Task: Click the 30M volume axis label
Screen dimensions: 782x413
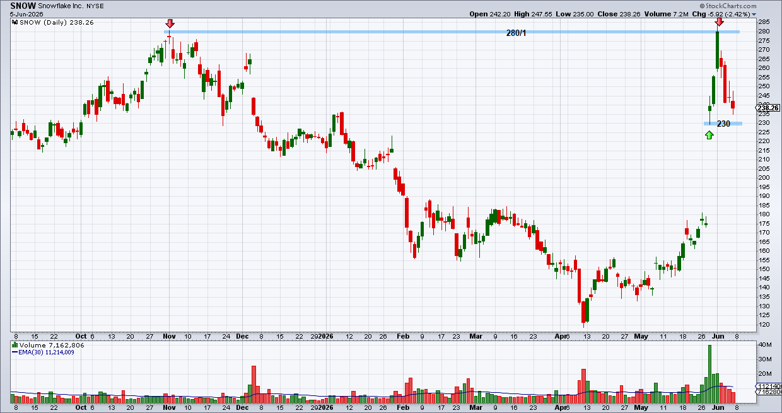Action: [x=764, y=359]
